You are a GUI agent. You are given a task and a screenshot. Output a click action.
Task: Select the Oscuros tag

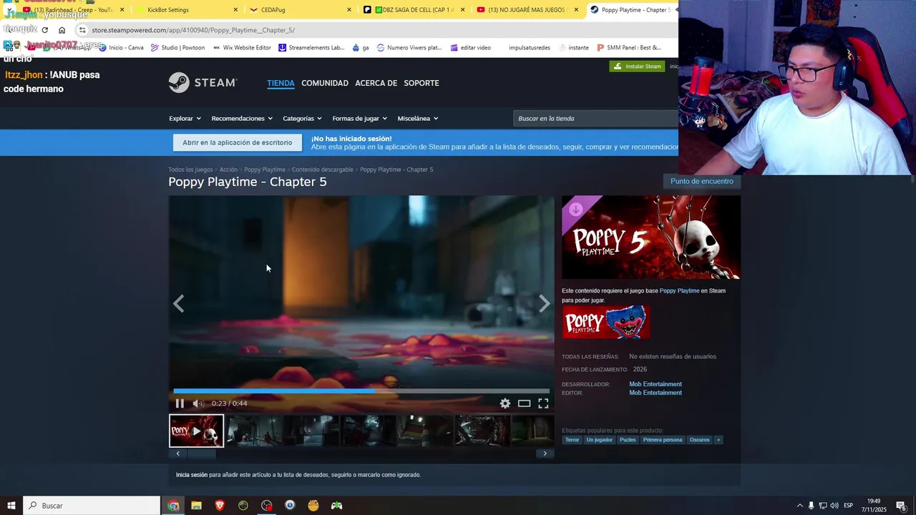click(699, 440)
